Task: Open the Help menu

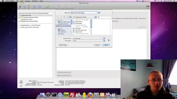Action: pyautogui.click(x=41, y=1)
